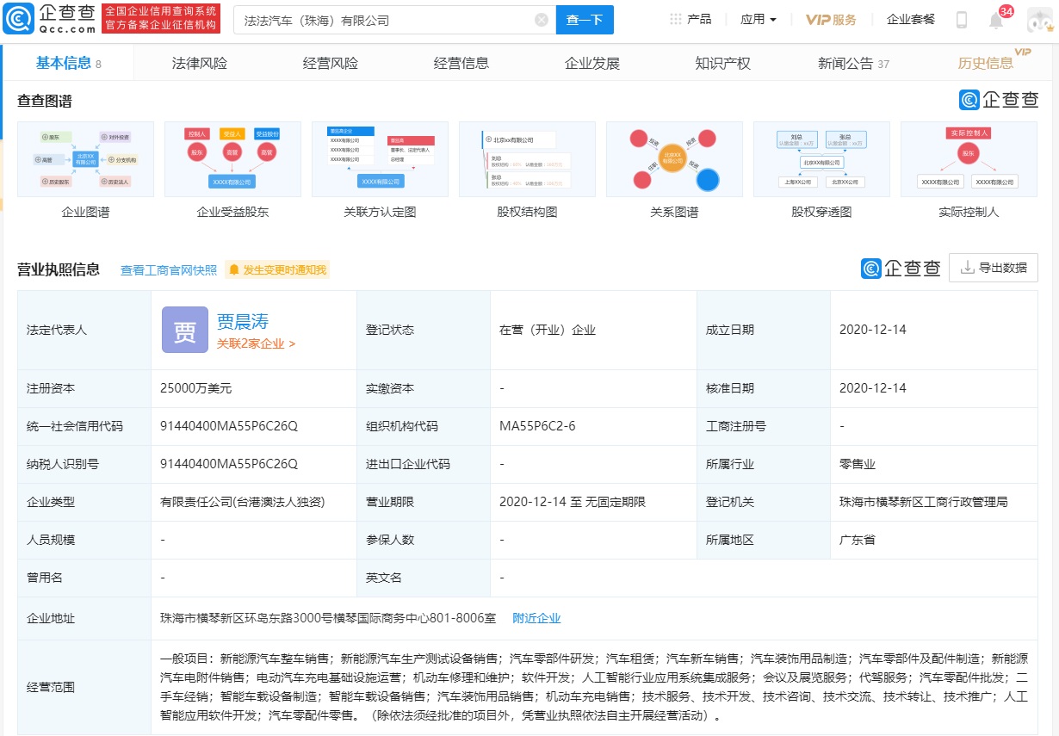This screenshot has width=1059, height=736.
Task: Clear the search box with the X icon
Action: click(542, 19)
